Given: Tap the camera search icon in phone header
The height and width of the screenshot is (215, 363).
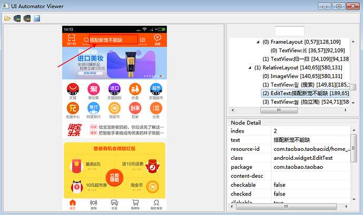Looking at the screenshot, I should point(143,40).
